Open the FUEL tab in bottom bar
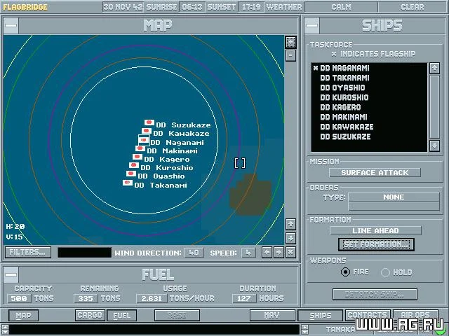Screen dimensions: 449x336 coord(121,316)
